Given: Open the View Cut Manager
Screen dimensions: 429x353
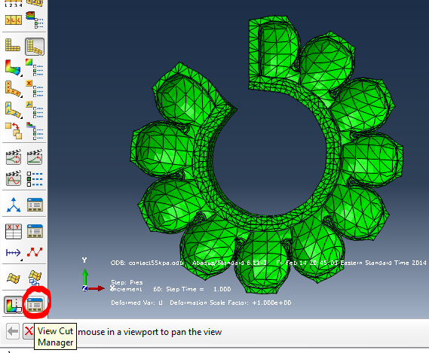Looking at the screenshot, I should (35, 305).
